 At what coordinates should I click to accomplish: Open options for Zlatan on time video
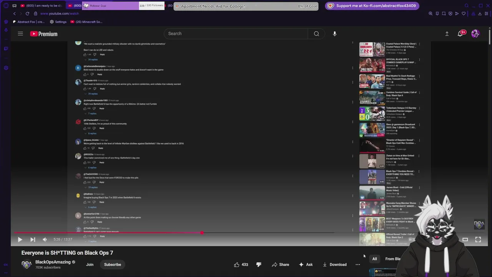click(419, 156)
